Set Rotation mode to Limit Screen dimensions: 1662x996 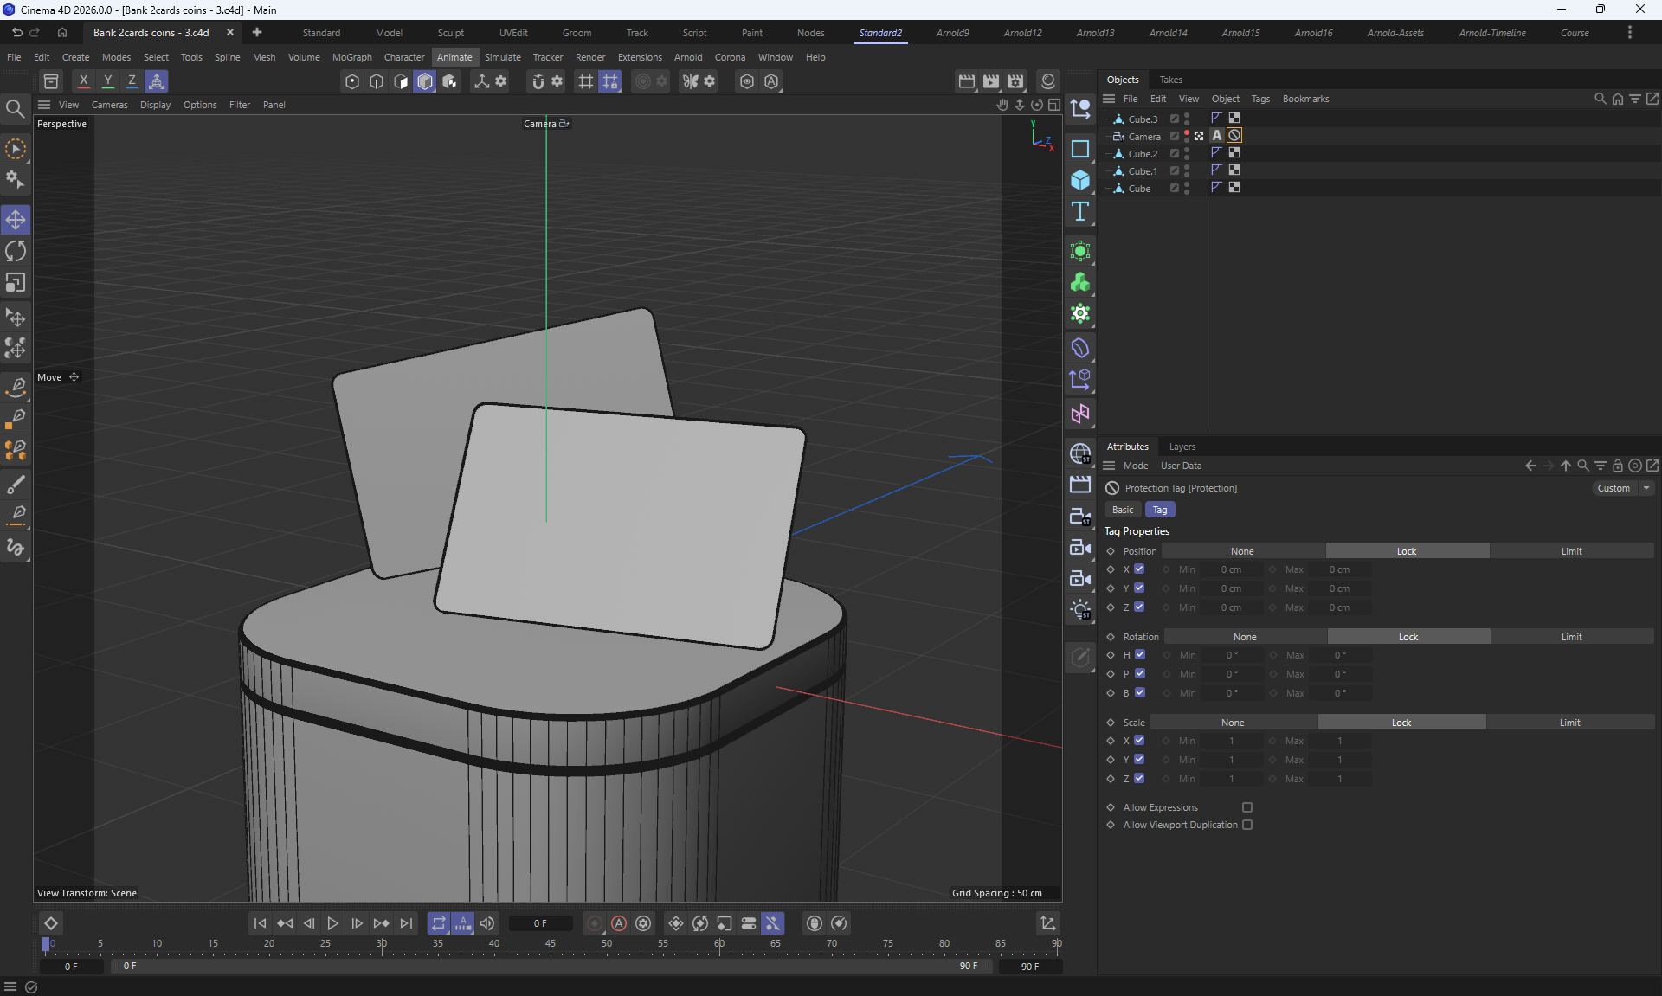1571,637
